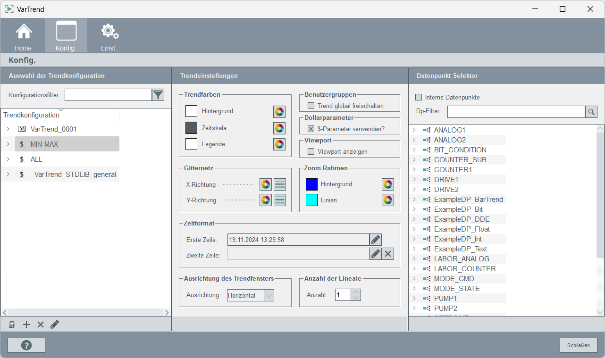Viewport: 605px width, 358px height.
Task: Open the Einst. settings tab
Action: point(109,36)
